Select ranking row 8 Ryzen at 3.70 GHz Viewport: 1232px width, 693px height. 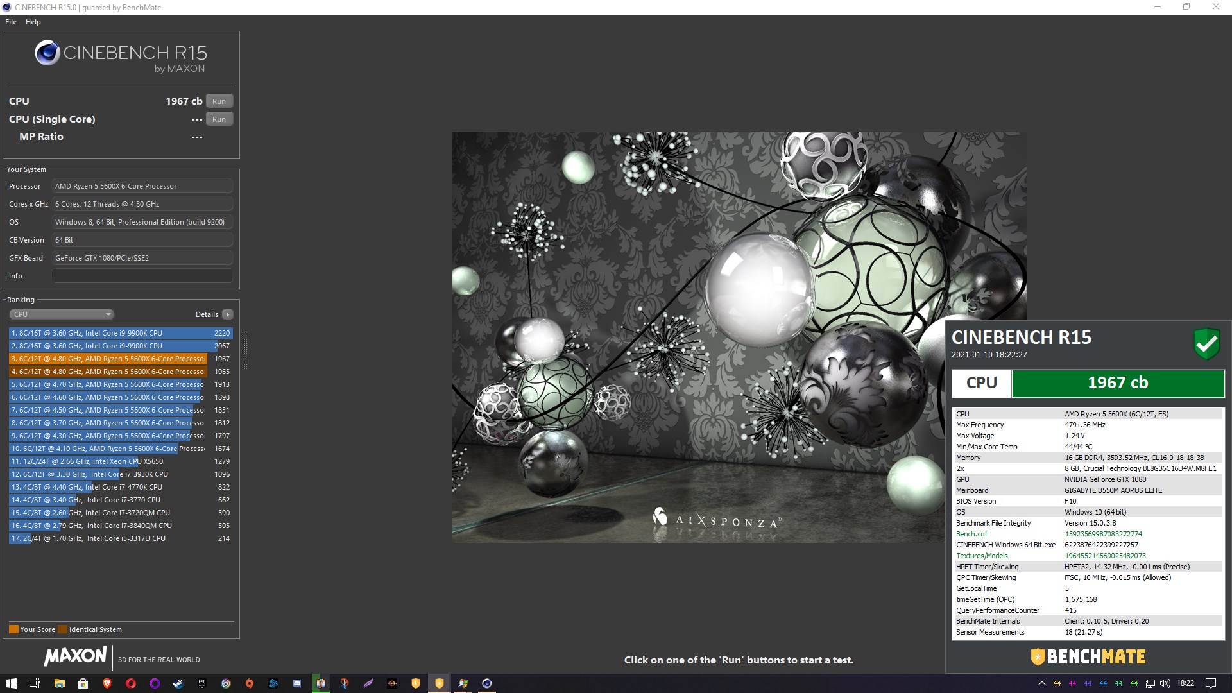pos(121,423)
